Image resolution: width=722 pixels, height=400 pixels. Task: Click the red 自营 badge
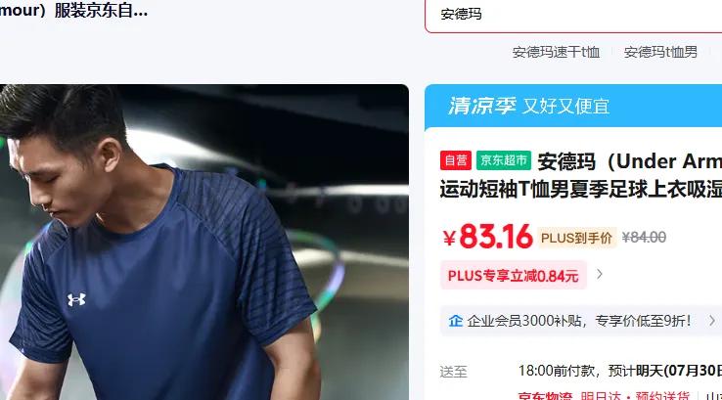pyautogui.click(x=455, y=160)
